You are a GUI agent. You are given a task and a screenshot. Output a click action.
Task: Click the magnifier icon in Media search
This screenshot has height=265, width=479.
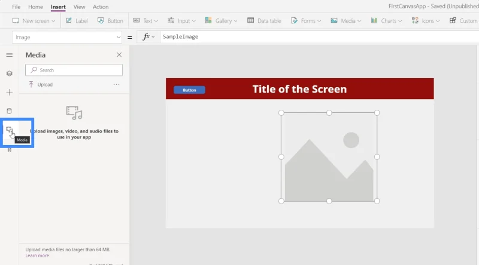(x=34, y=70)
